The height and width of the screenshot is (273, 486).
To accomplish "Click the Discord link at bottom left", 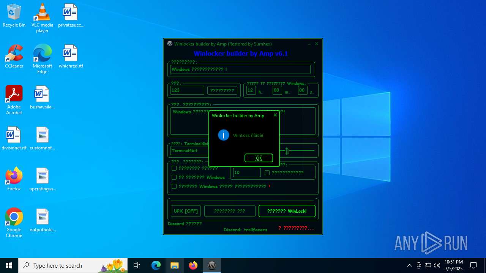I will (x=185, y=224).
